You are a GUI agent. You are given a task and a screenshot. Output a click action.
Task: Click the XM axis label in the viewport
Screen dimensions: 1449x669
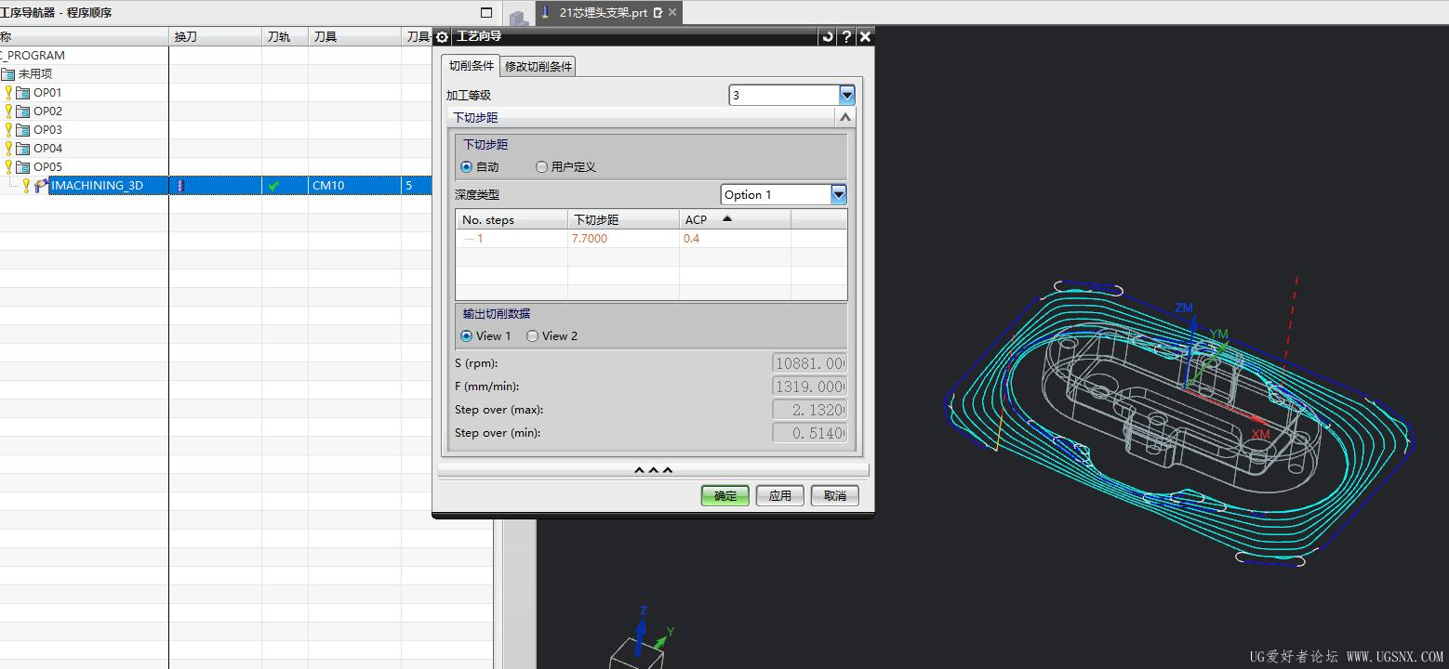coord(1260,435)
